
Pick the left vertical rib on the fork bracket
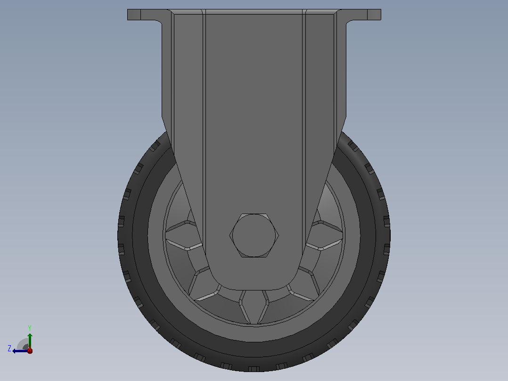pyautogui.click(x=204, y=130)
